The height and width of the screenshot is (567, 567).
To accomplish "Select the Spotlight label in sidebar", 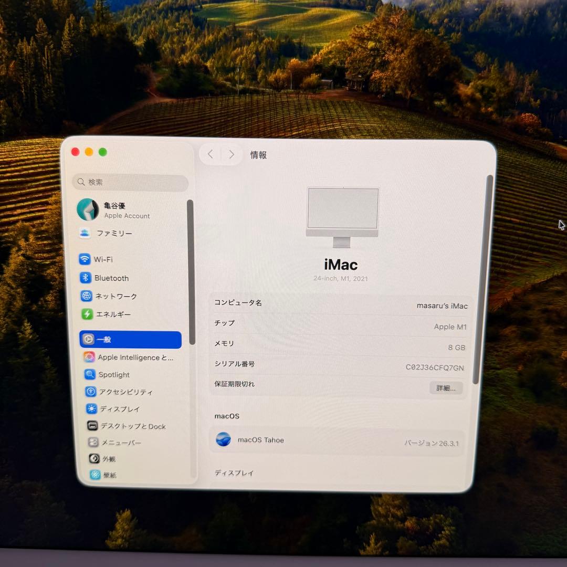I will click(x=114, y=375).
